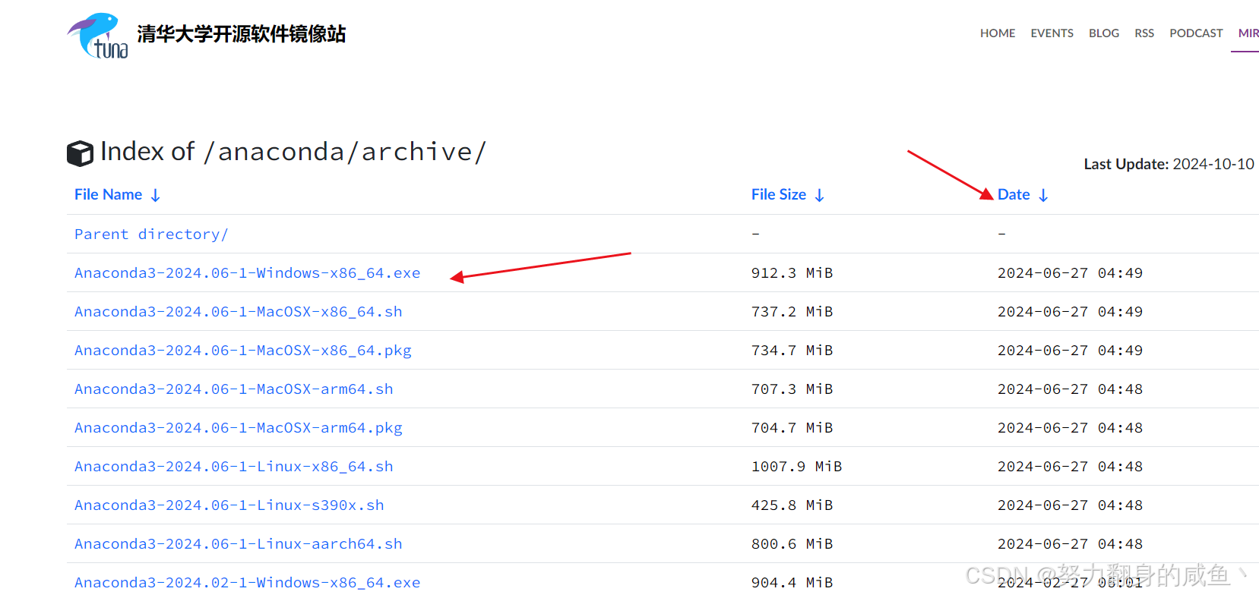1259x598 pixels.
Task: Click the 737.2 MiB file size
Action: click(792, 311)
